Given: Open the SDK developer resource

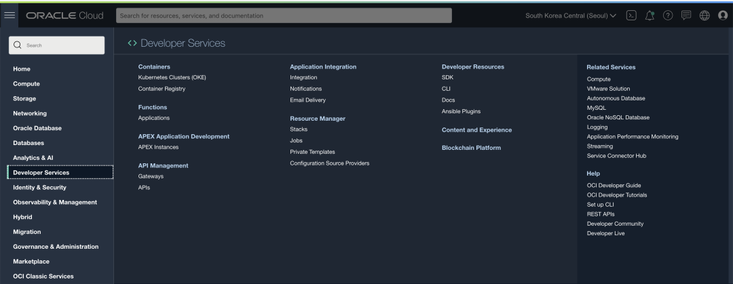Looking at the screenshot, I should pos(447,77).
